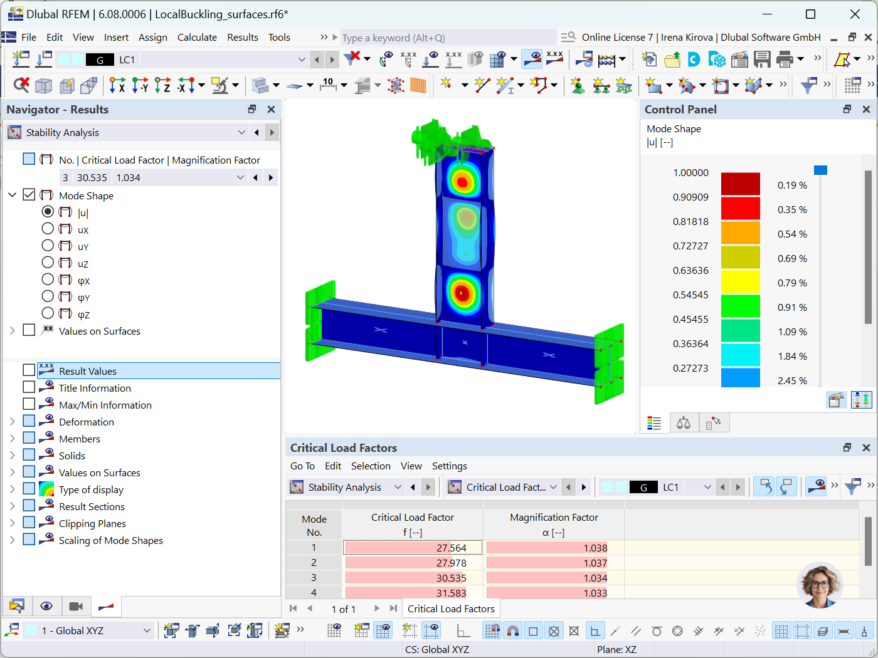The width and height of the screenshot is (878, 658).
Task: Open the print icon in the toolbar
Action: (785, 59)
